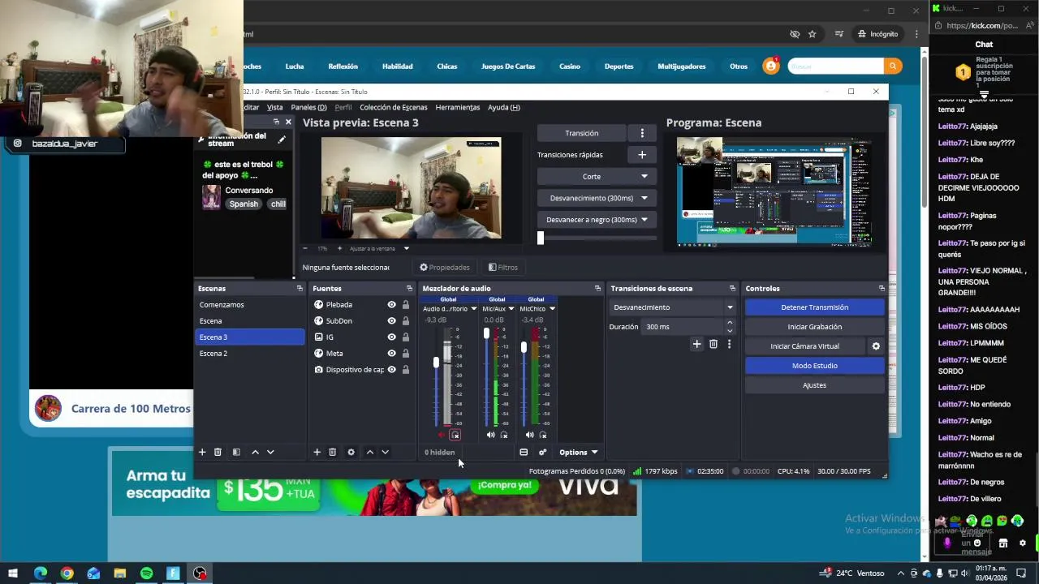Open the Casino tab on the browser game site
Screen dimensions: 1039x584
(570, 67)
